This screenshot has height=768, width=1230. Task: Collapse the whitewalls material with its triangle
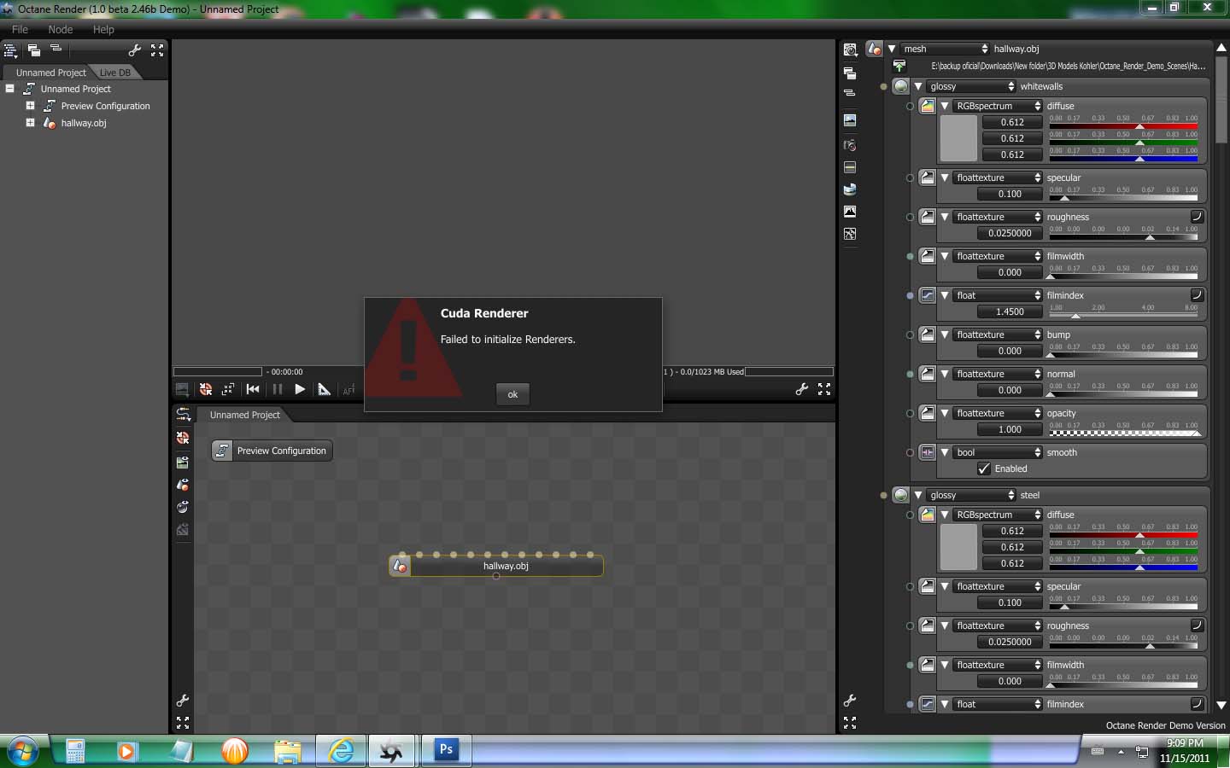pos(918,86)
